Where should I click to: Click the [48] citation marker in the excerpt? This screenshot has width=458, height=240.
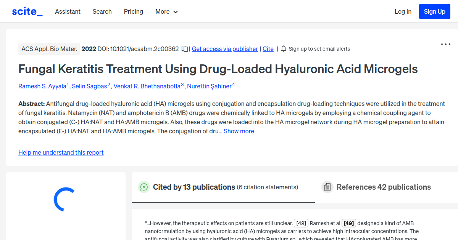301,223
